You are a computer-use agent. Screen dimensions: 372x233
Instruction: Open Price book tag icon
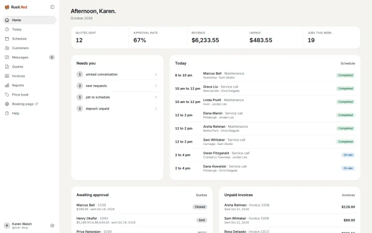click(x=7, y=95)
